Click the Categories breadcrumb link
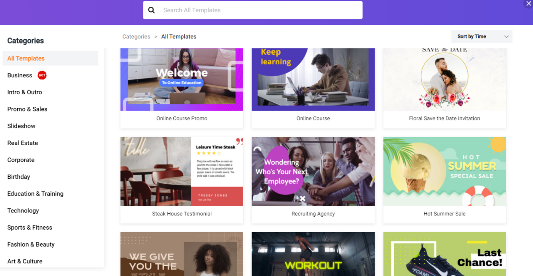This screenshot has width=533, height=276. pyautogui.click(x=136, y=37)
